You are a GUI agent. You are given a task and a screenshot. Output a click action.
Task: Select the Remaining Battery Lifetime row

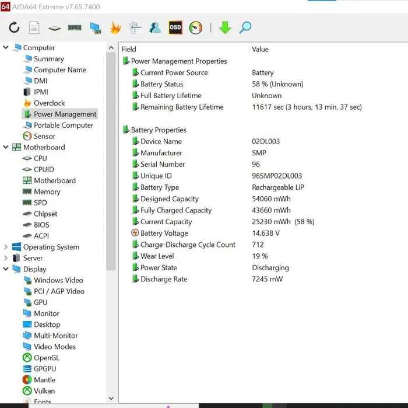(x=264, y=107)
